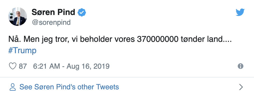254x94 pixels.
Task: Click the tweet text starting with Men jeg tror
Action: pos(128,39)
